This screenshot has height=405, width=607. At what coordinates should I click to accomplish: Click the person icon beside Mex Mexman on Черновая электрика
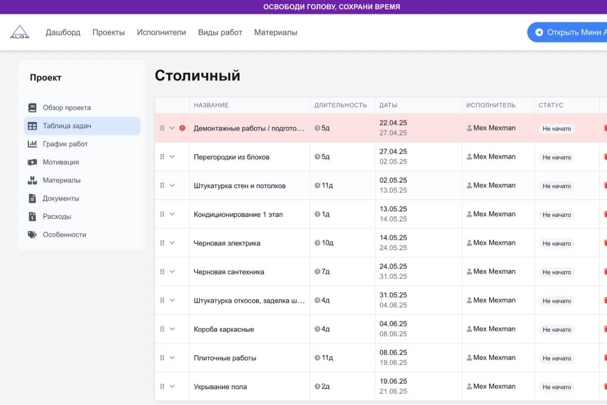coord(469,242)
